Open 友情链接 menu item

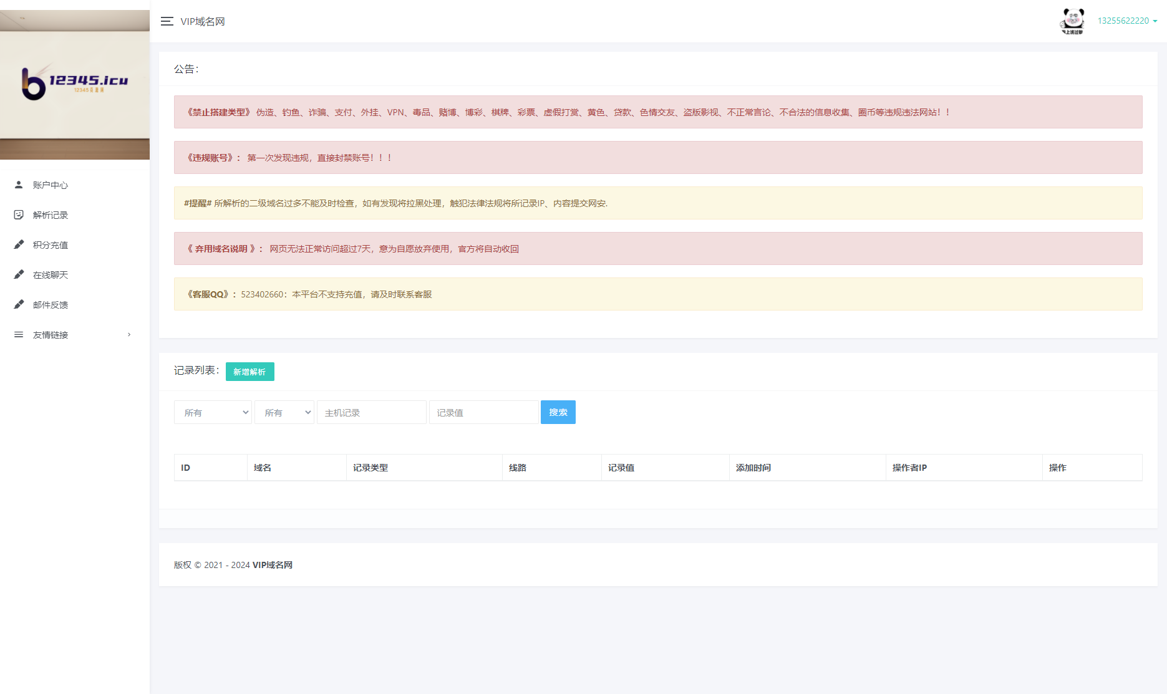(x=75, y=335)
